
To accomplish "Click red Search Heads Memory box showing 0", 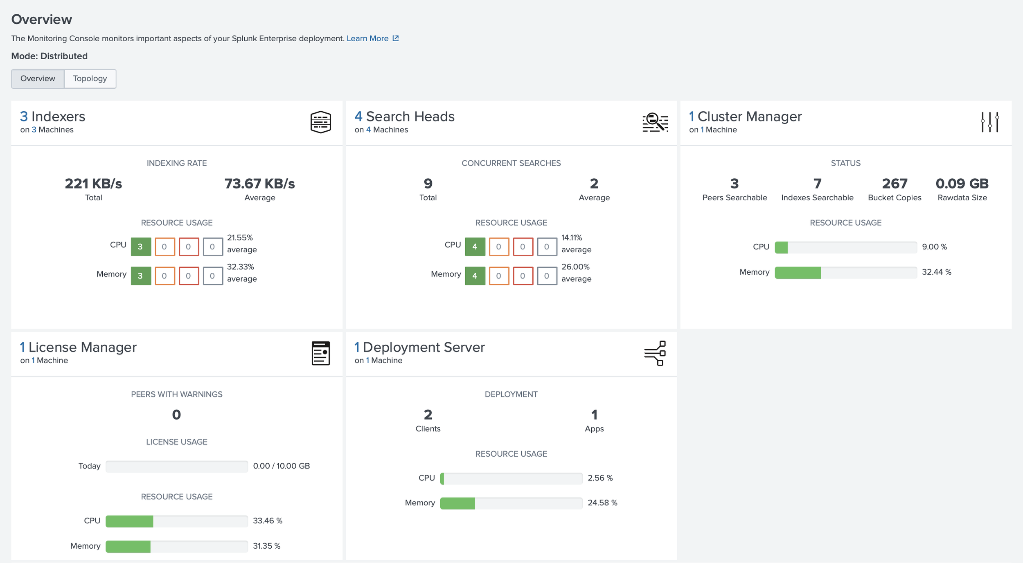I will tap(523, 276).
